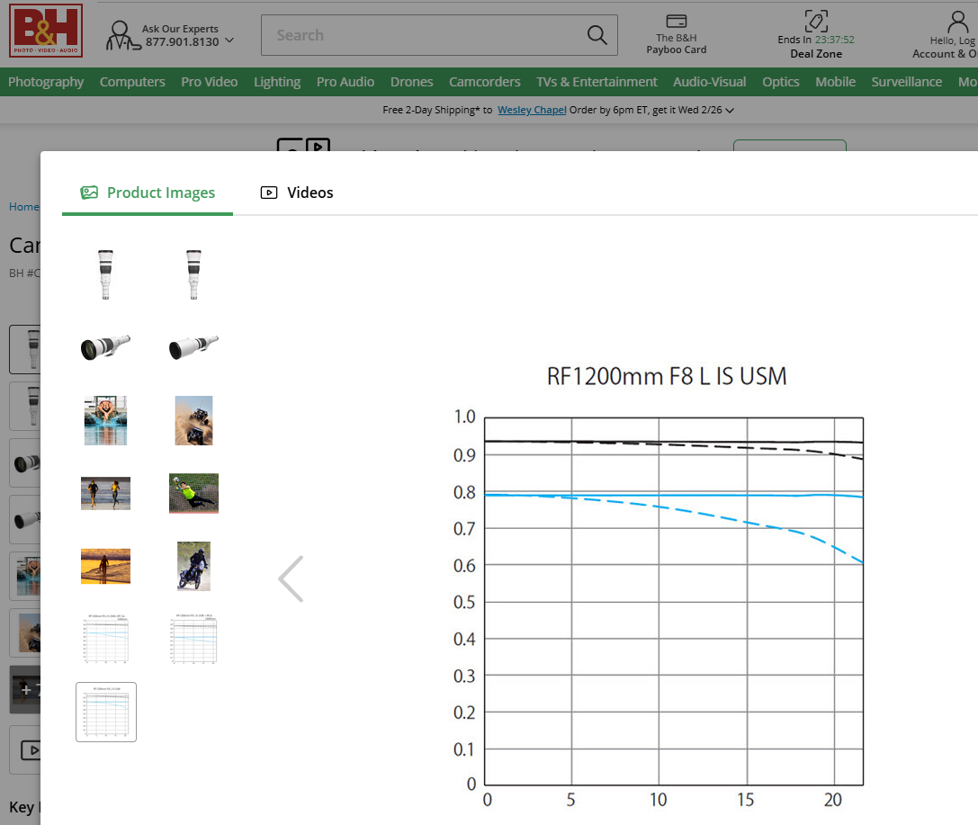Expand the shipping delivery details chevron
Image resolution: width=978 pixels, height=825 pixels.
click(730, 111)
